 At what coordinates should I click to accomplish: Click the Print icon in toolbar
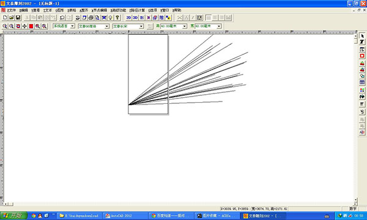click(x=91, y=18)
